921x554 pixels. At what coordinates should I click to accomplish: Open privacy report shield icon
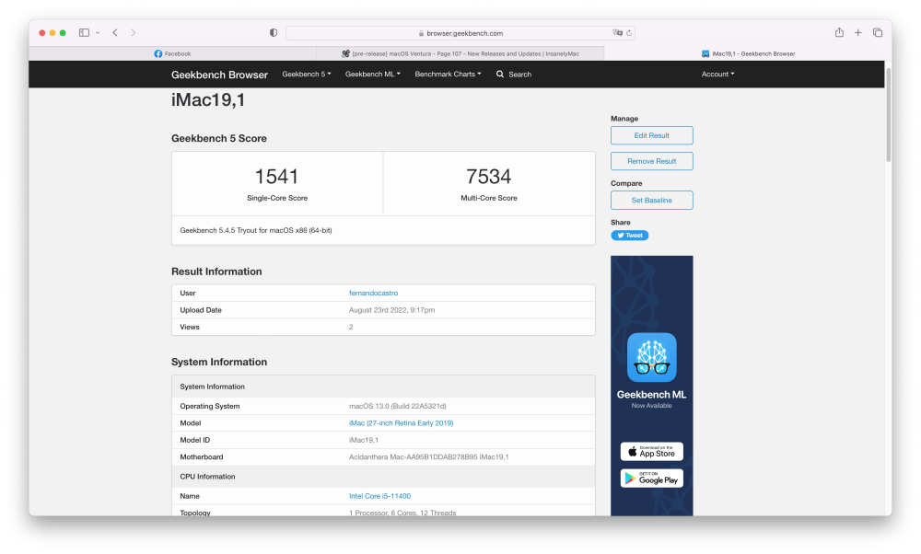(x=274, y=33)
